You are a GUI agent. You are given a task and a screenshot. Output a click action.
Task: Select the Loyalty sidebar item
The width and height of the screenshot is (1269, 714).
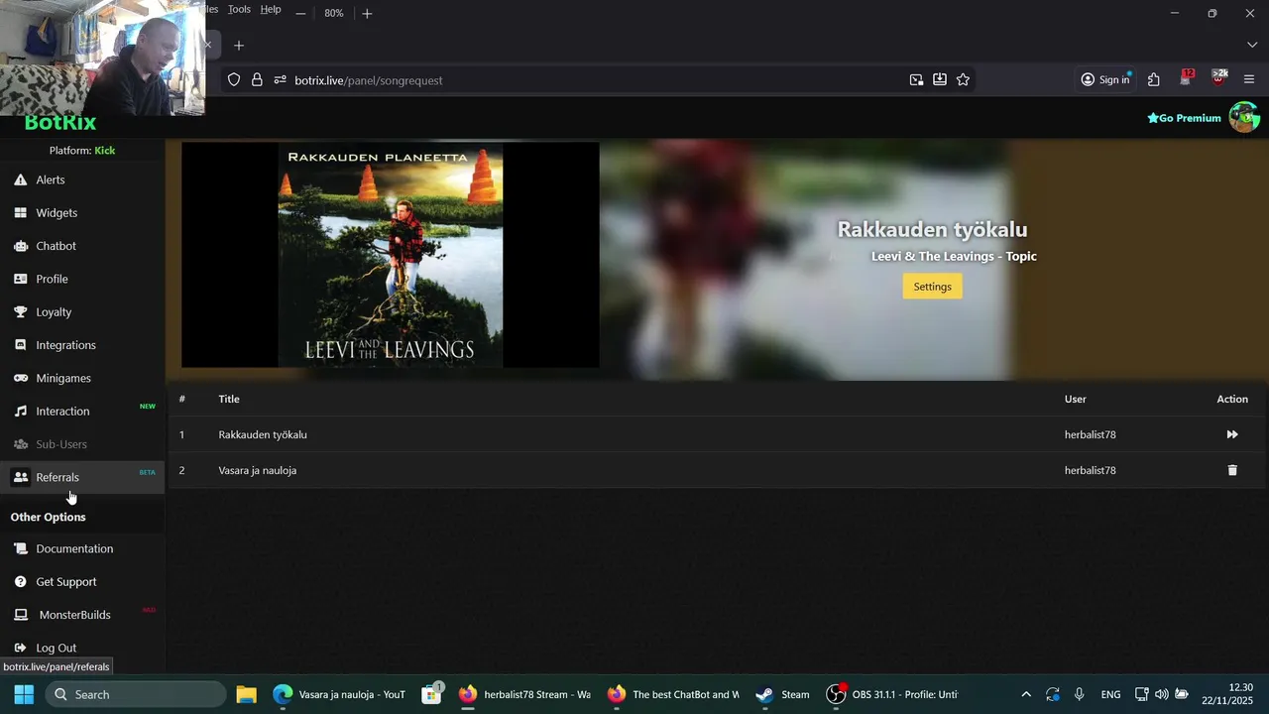pos(82,311)
